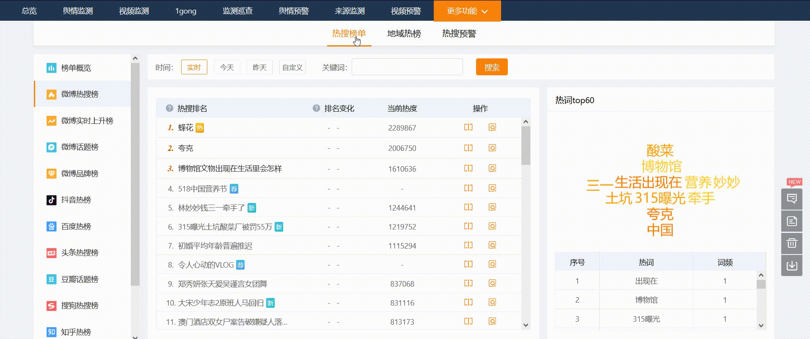Switch to 地域热榜 tab

coord(404,34)
